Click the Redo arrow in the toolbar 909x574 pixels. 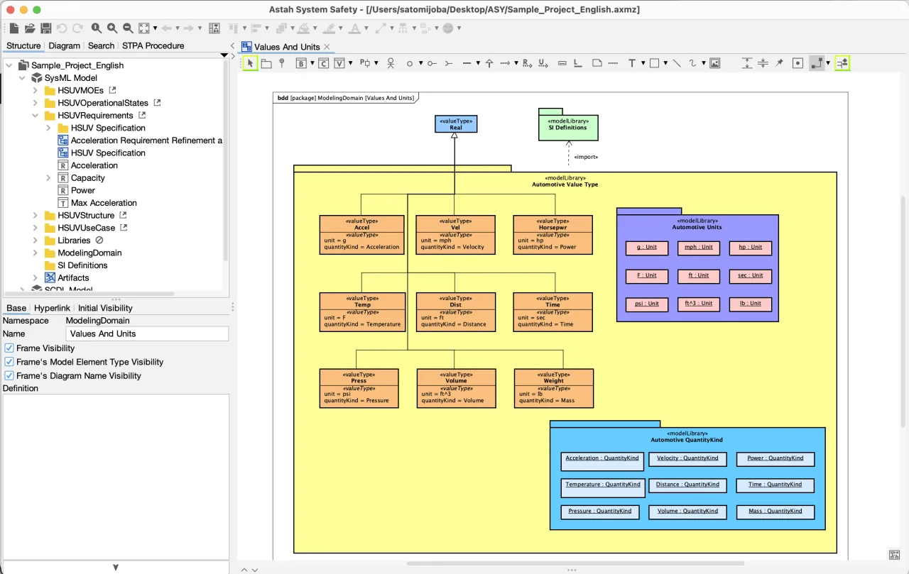click(x=77, y=28)
